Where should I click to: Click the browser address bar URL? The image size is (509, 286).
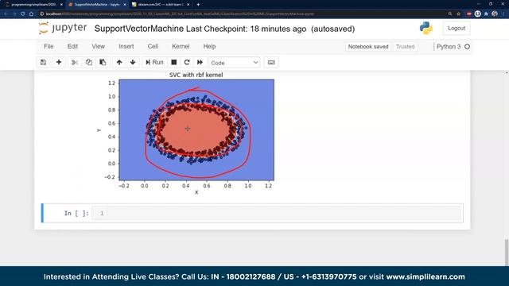[x=180, y=14]
